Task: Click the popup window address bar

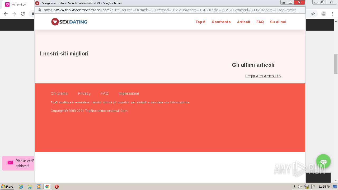Action: [170, 10]
